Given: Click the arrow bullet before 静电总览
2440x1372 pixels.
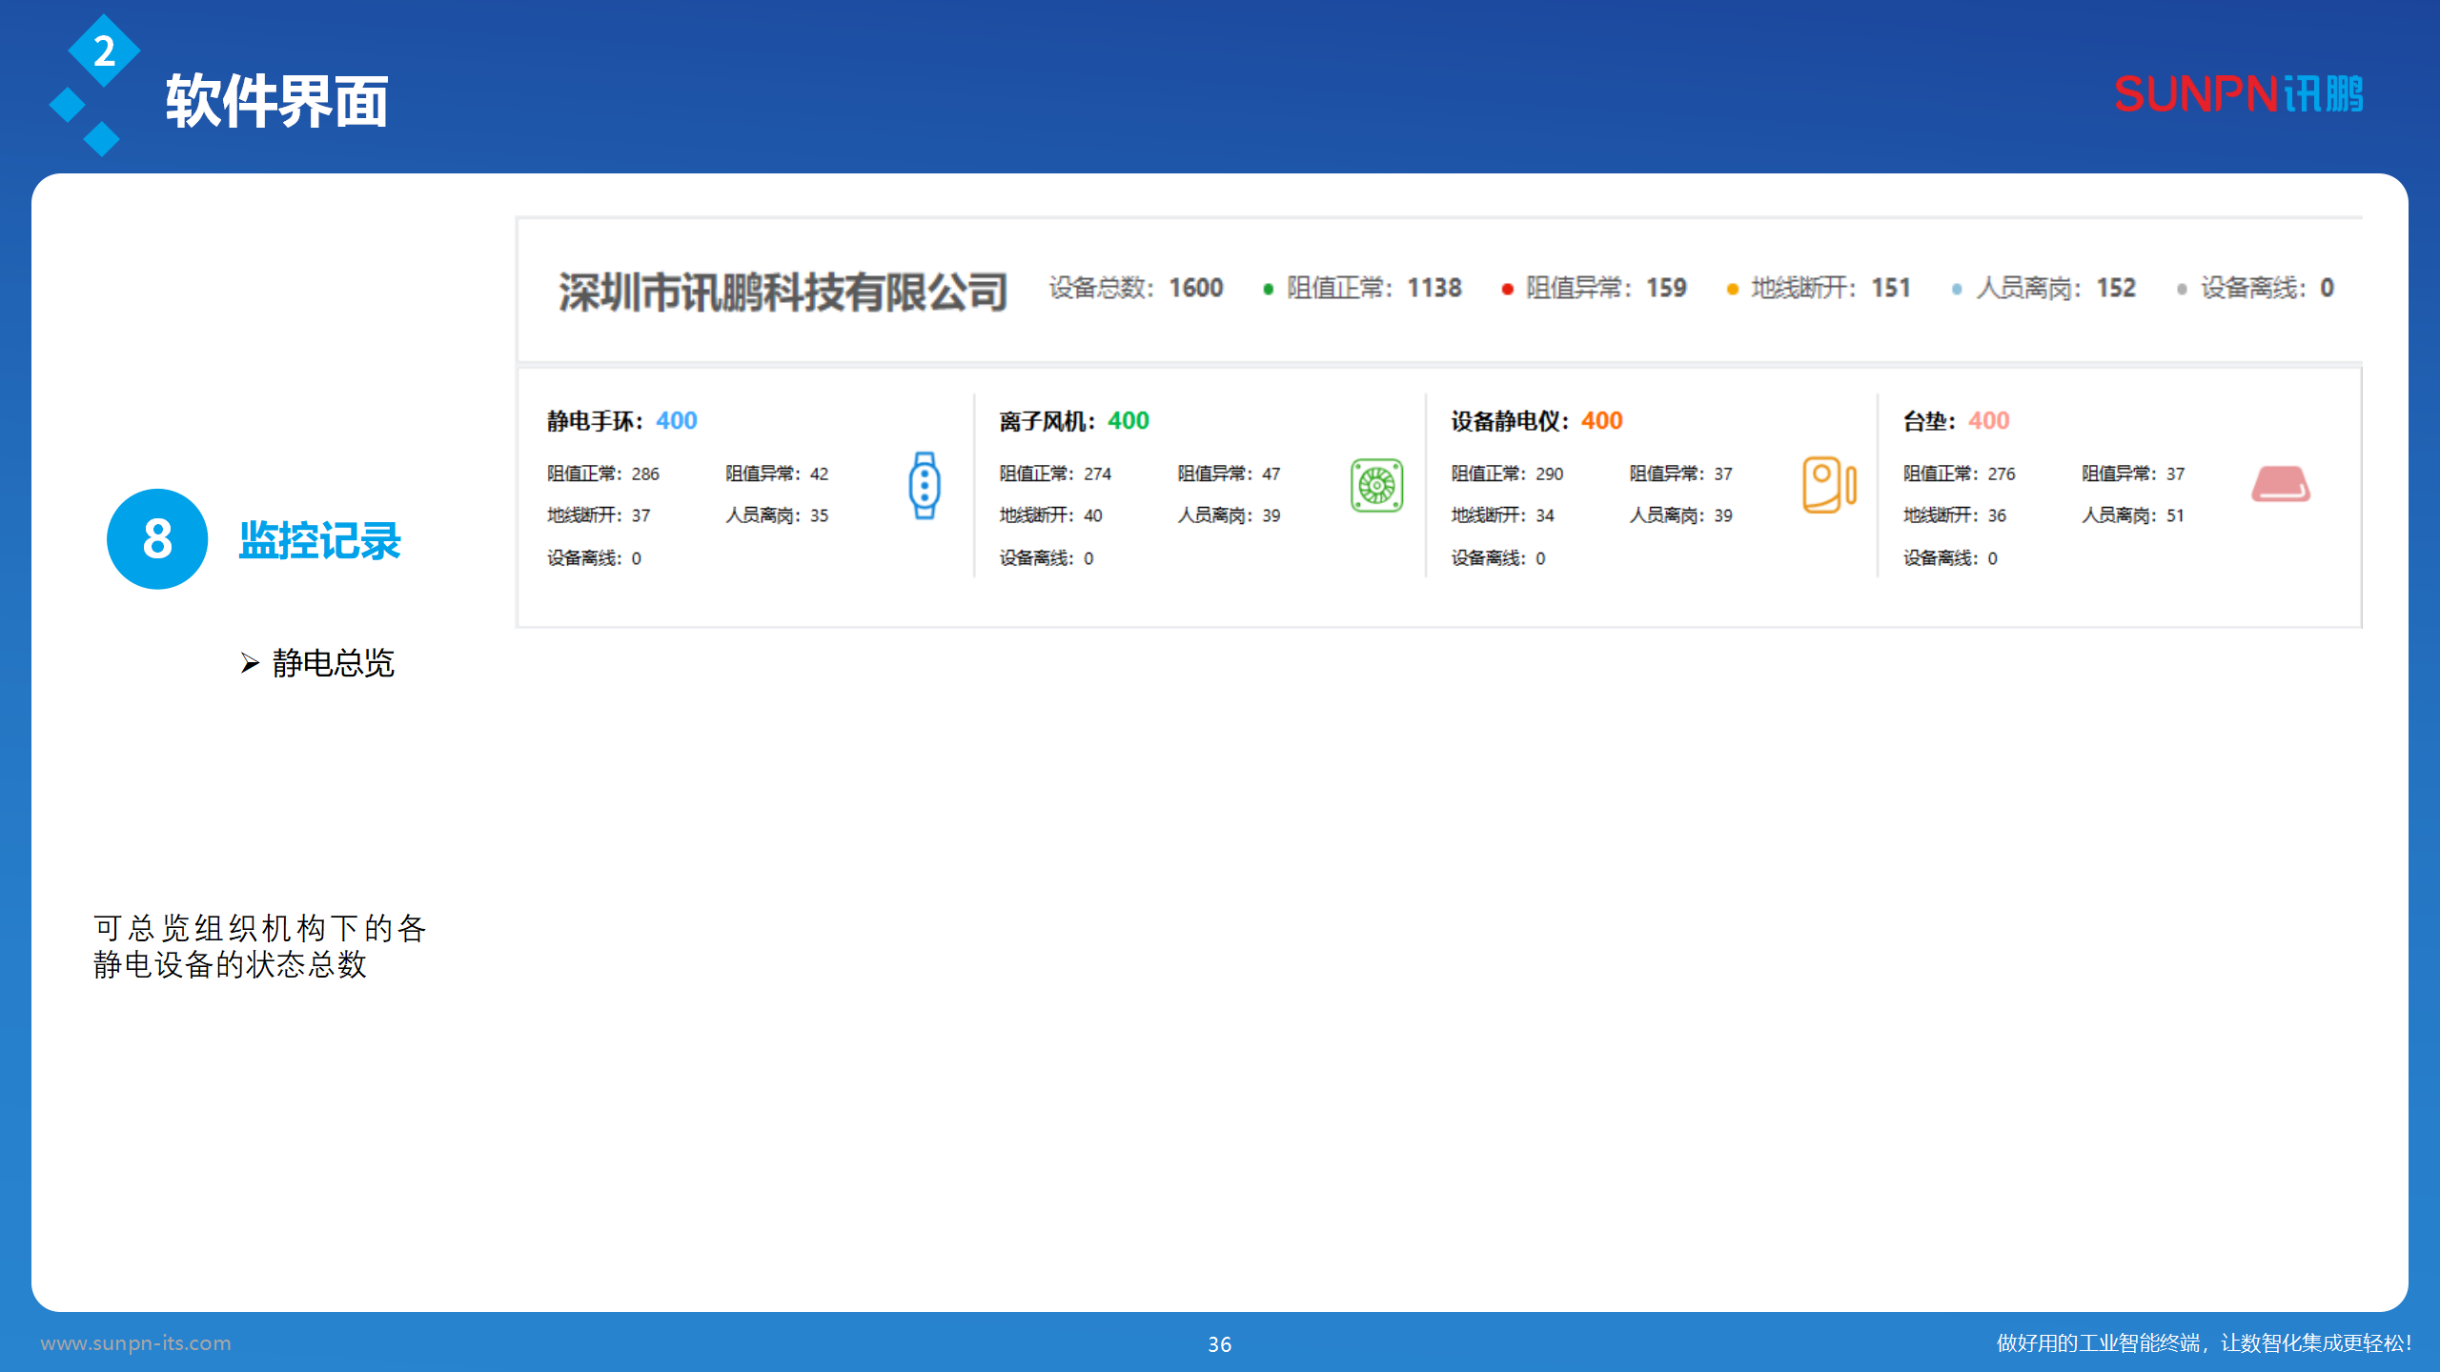Looking at the screenshot, I should point(250,663).
